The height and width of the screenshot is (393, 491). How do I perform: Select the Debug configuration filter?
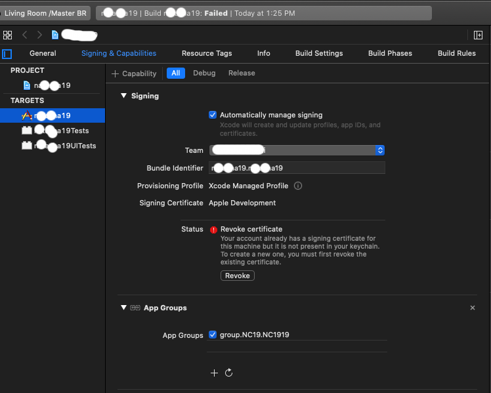pos(204,73)
